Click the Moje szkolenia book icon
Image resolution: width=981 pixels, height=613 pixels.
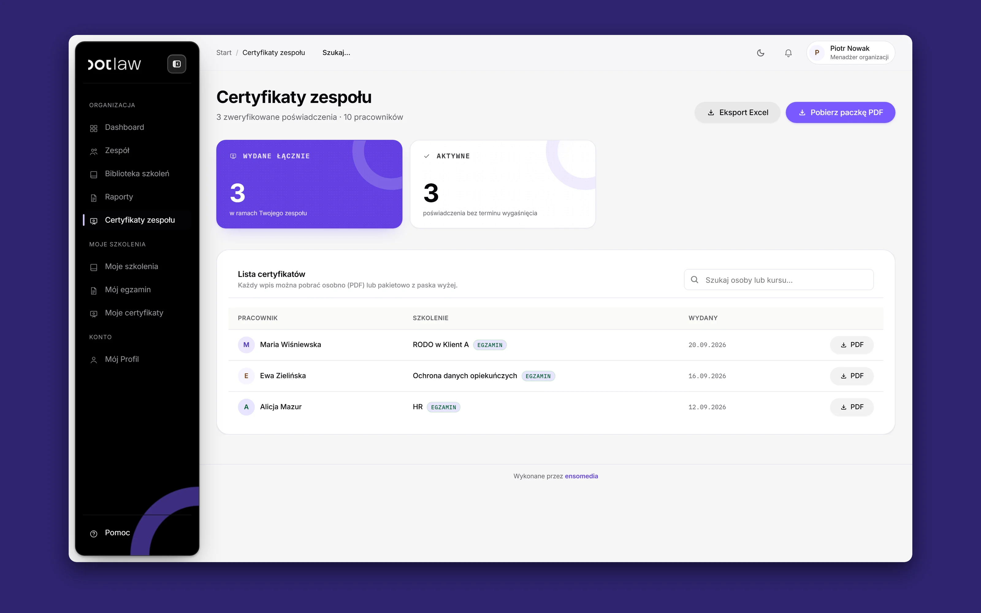(94, 267)
